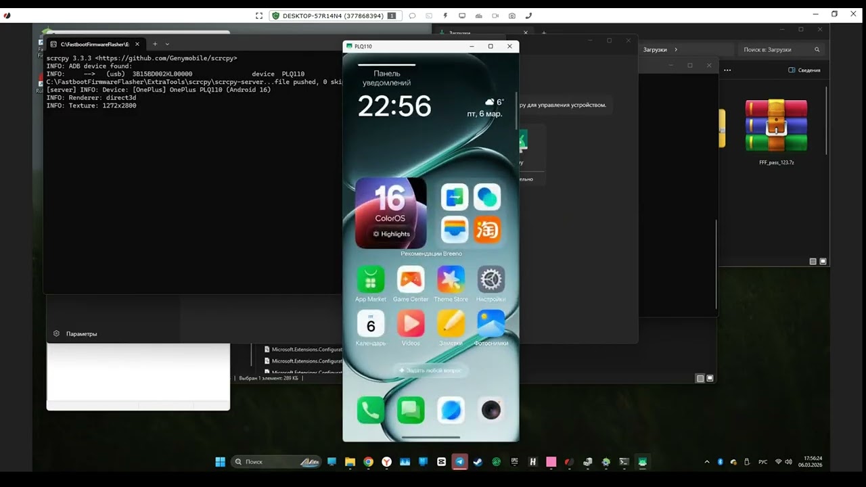Open the blue browser dock app
The image size is (866, 487).
(451, 410)
